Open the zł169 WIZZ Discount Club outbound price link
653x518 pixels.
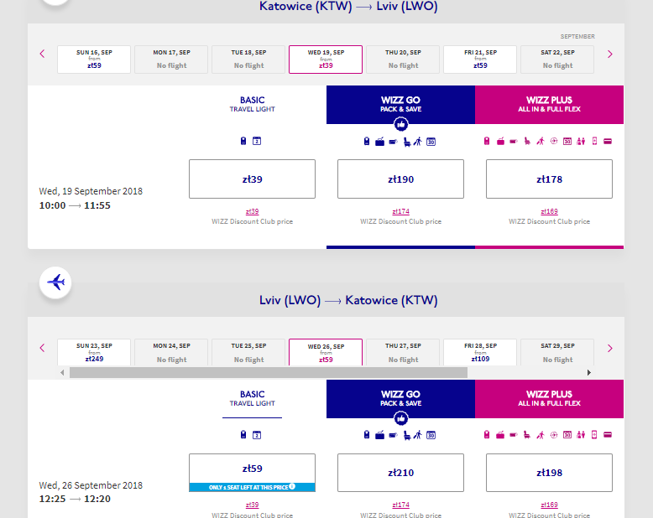549,211
